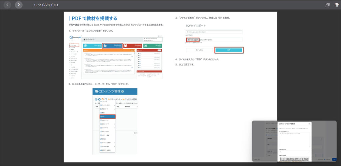Click the タイムライン 1 title
Screen dimensions: 341x166
[x=46, y=5]
